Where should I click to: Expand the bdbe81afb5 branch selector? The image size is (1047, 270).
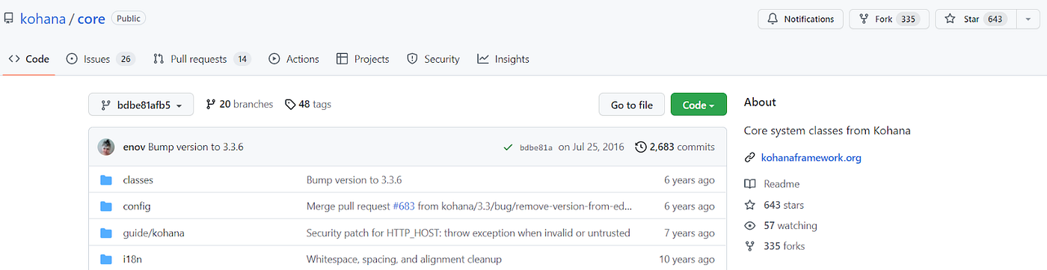click(141, 105)
